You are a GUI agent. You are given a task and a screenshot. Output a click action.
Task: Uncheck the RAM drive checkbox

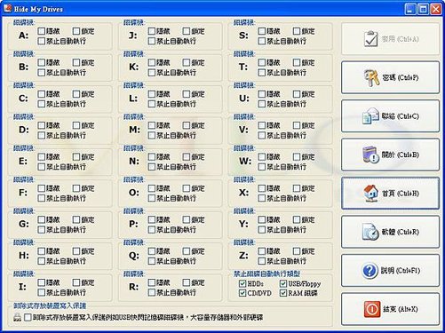[x=283, y=293]
